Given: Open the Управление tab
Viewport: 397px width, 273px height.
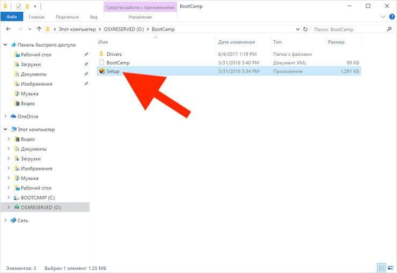Looking at the screenshot, I should 140,17.
